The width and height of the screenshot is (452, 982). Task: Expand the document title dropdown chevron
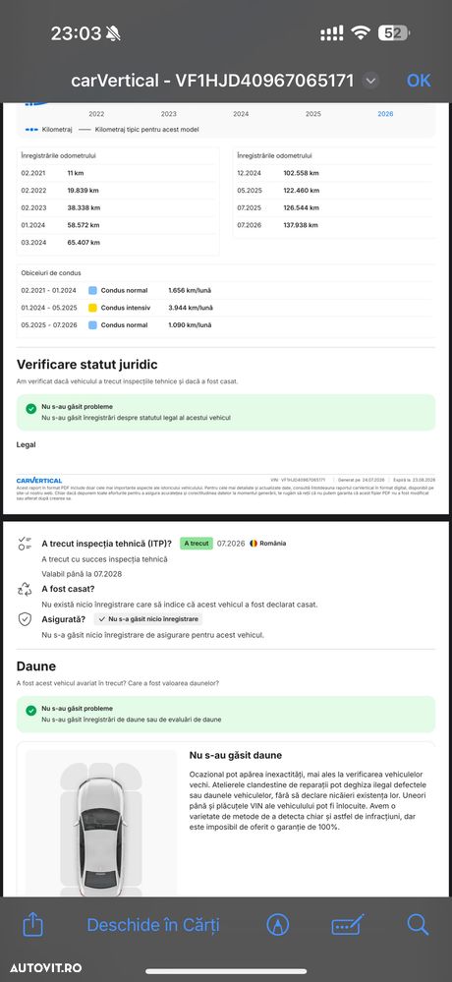pos(370,81)
